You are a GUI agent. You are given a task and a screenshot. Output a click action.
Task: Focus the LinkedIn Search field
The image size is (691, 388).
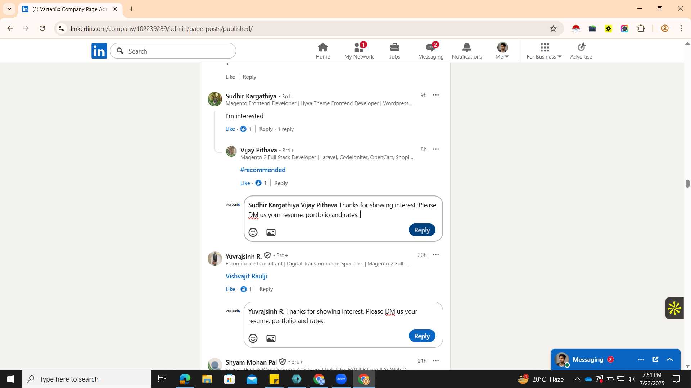click(173, 51)
